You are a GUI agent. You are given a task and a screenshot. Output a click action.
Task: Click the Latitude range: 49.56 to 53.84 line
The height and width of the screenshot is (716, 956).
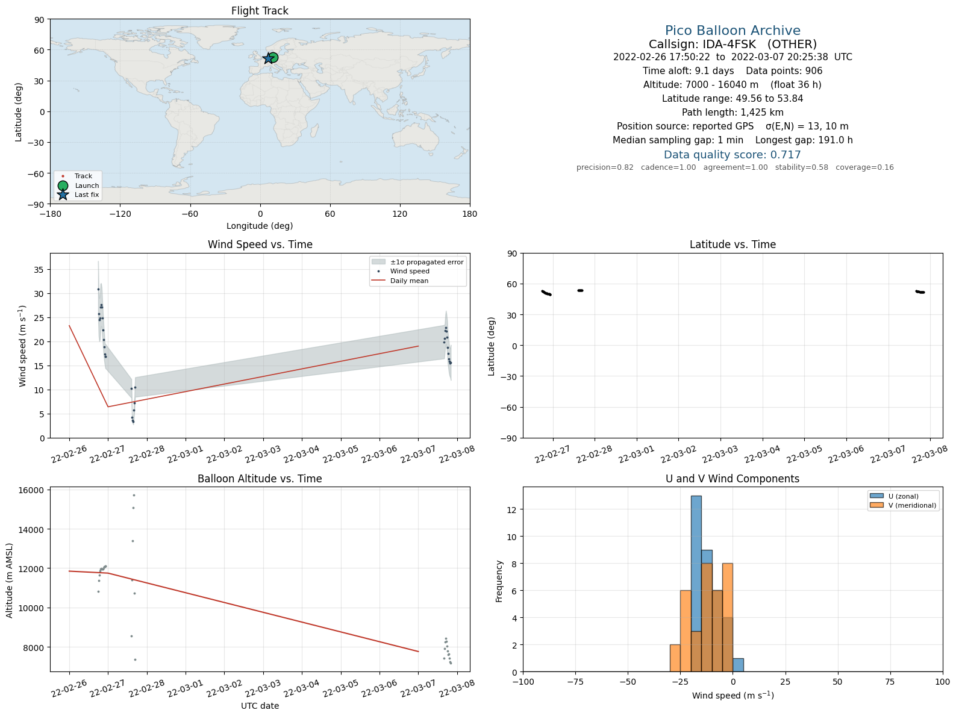pos(733,99)
